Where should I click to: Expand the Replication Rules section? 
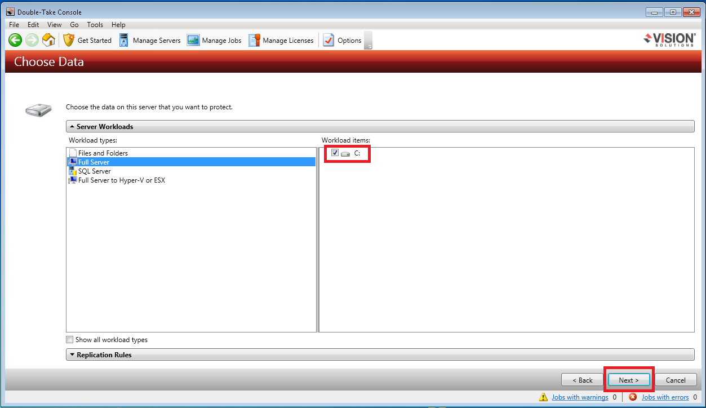(x=72, y=355)
